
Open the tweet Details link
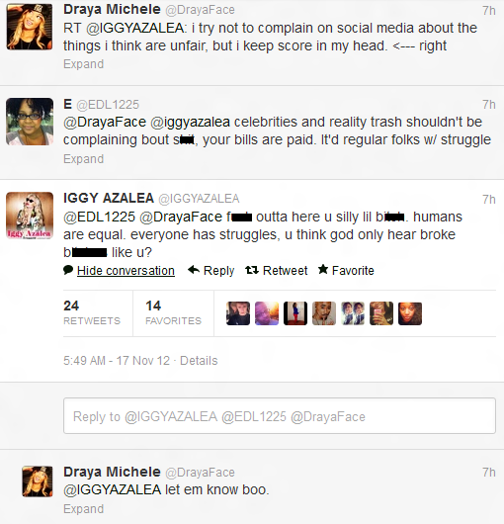tap(199, 361)
